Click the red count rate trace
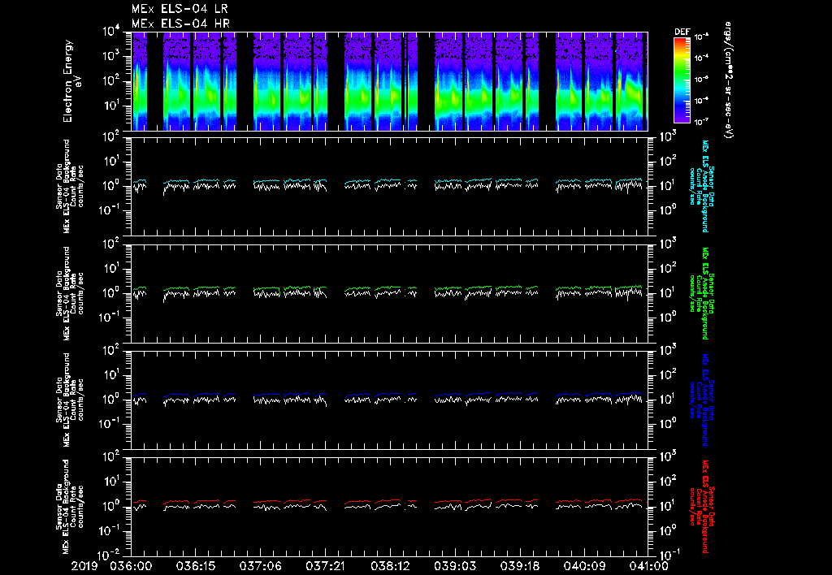 point(390,501)
